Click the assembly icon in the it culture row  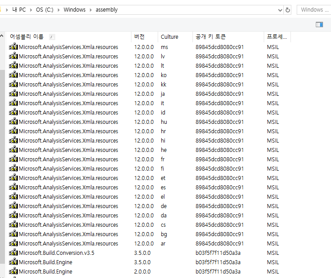(13, 103)
